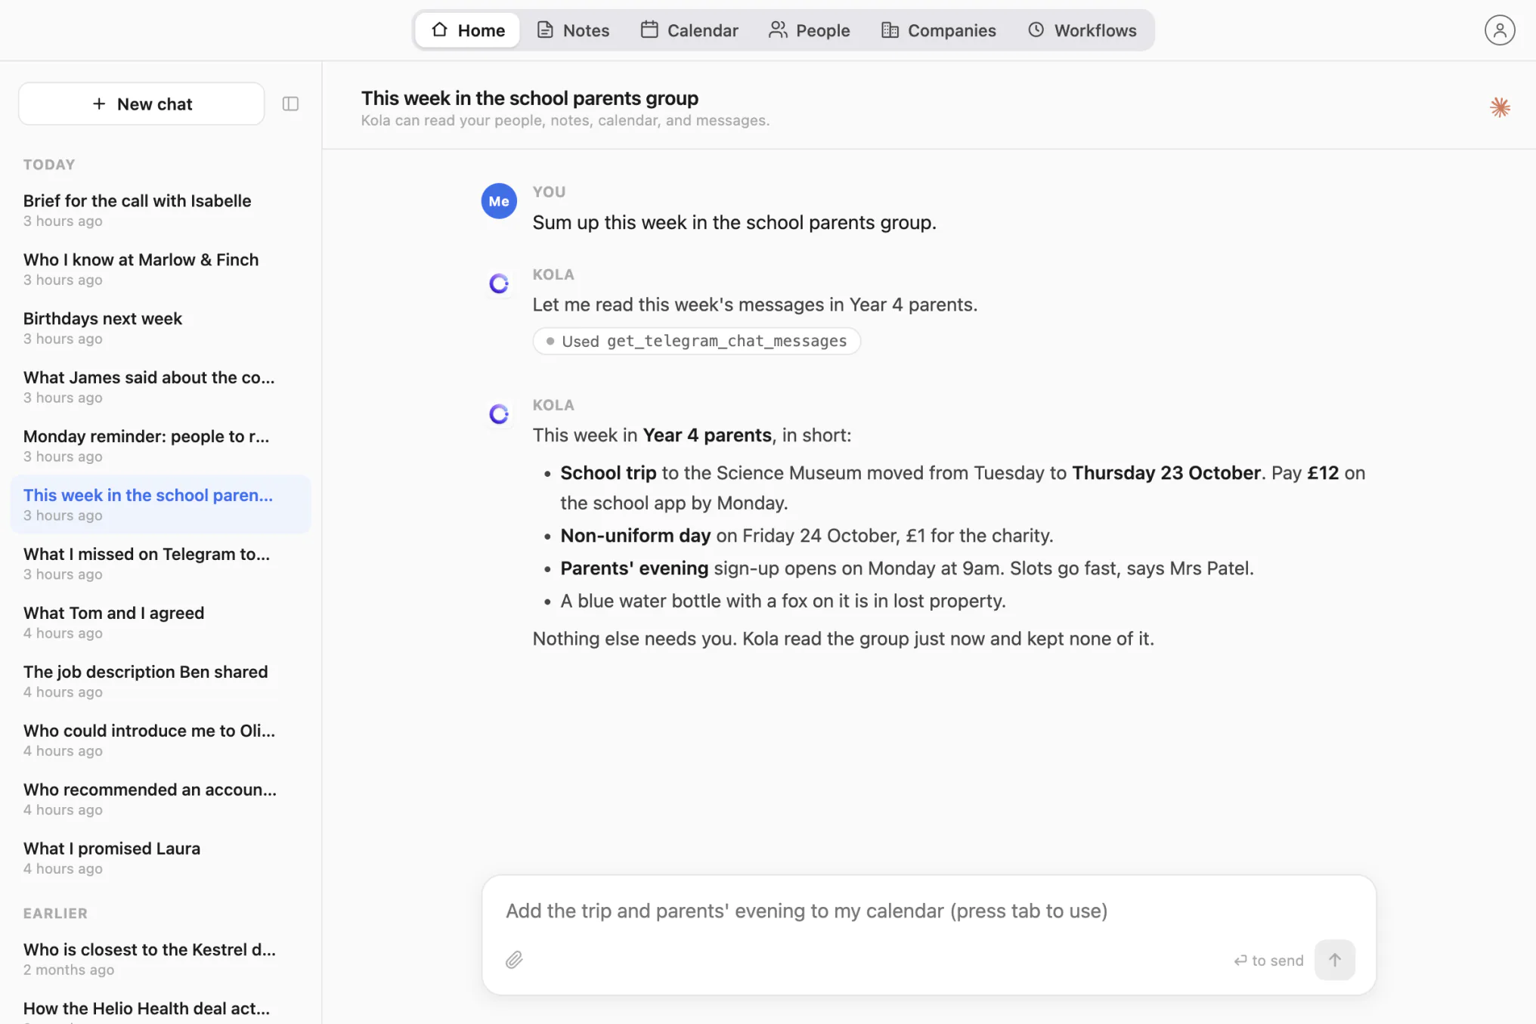This screenshot has height=1024, width=1536.
Task: Click the Me avatar
Action: [499, 201]
